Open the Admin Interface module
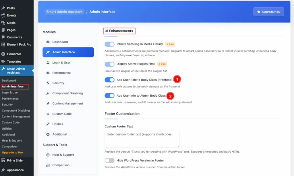Image resolution: width=294 pixels, height=176 pixels. 68,52
